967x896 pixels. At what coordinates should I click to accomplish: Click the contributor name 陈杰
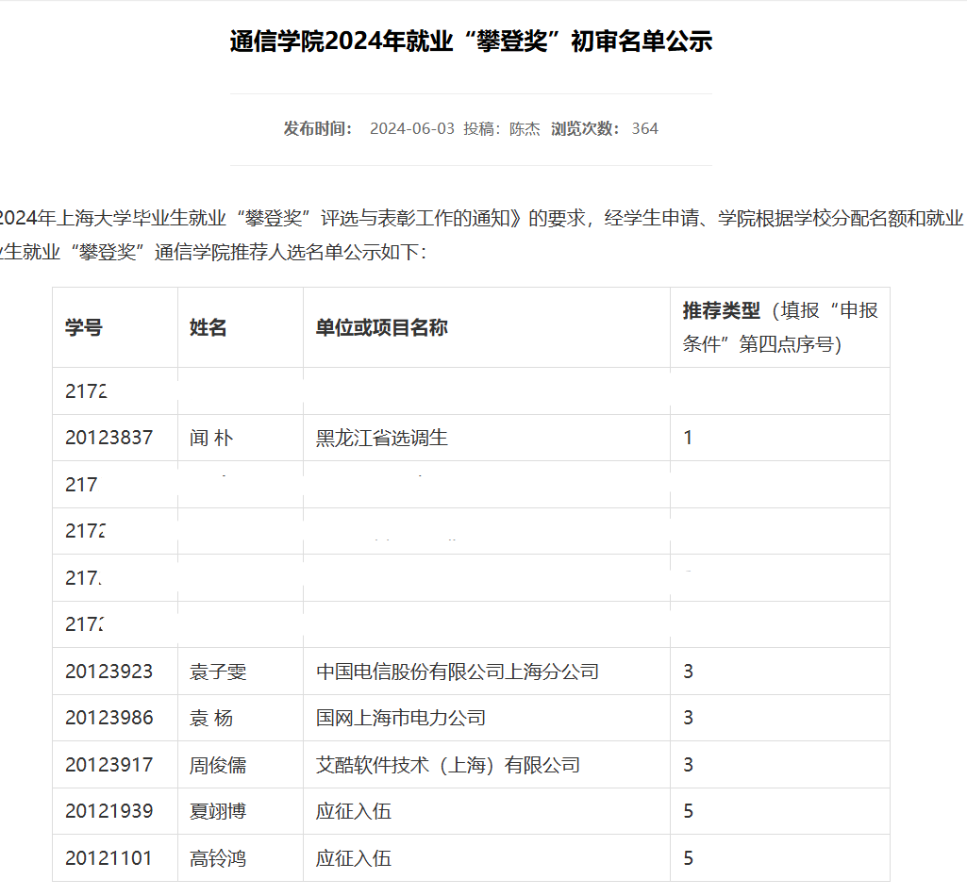(x=525, y=128)
